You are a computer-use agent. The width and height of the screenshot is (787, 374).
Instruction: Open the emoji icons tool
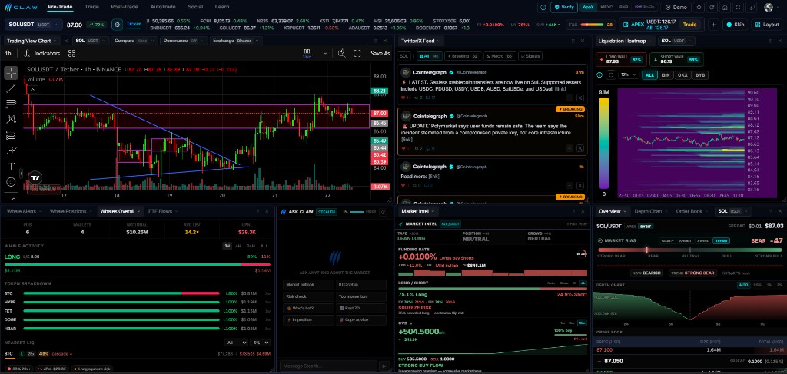(11, 182)
